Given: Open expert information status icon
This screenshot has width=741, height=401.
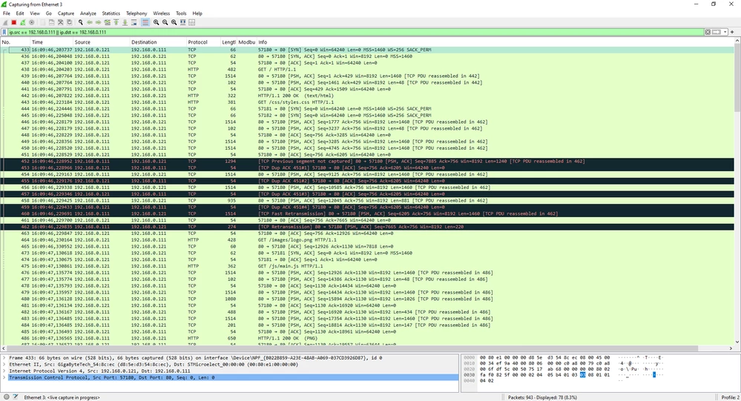Looking at the screenshot, I should pyautogui.click(x=6, y=397).
